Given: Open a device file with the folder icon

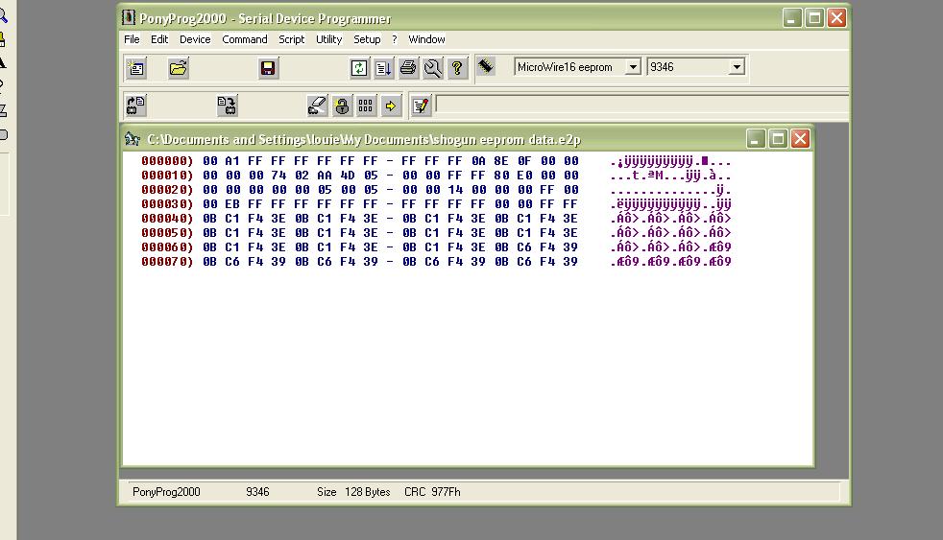Looking at the screenshot, I should [x=178, y=68].
